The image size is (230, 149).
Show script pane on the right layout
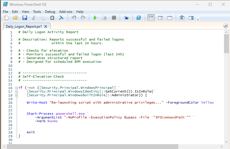160,18
